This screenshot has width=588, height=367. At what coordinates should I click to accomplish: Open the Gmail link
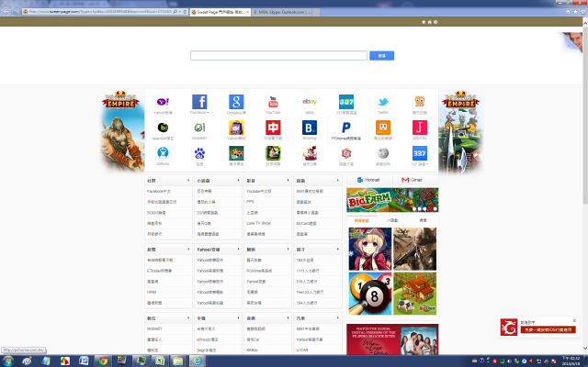click(412, 180)
